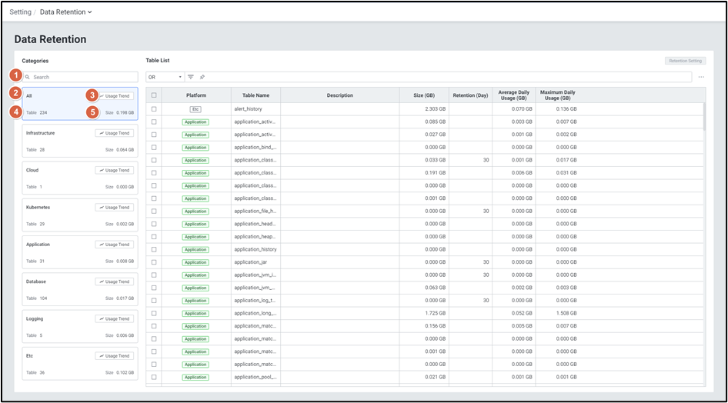Click the Retention Setting button
The image size is (728, 403).
pos(684,60)
